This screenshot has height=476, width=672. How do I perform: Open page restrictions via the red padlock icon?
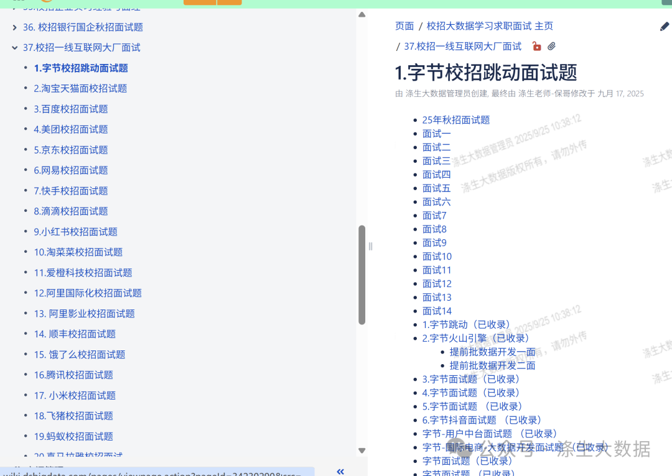(537, 46)
